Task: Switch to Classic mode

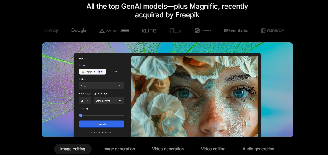Action: pyautogui.click(x=115, y=71)
